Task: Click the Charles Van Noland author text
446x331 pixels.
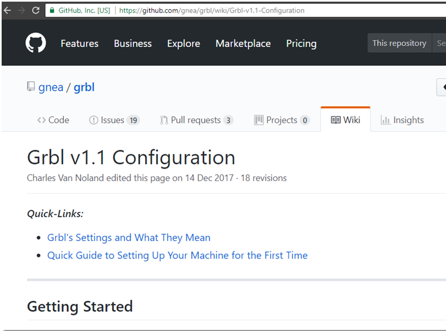Action: pyautogui.click(x=65, y=178)
